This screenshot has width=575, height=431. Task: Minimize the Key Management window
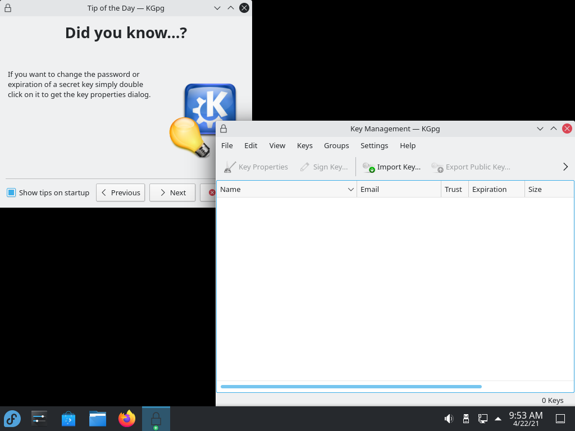pyautogui.click(x=540, y=129)
